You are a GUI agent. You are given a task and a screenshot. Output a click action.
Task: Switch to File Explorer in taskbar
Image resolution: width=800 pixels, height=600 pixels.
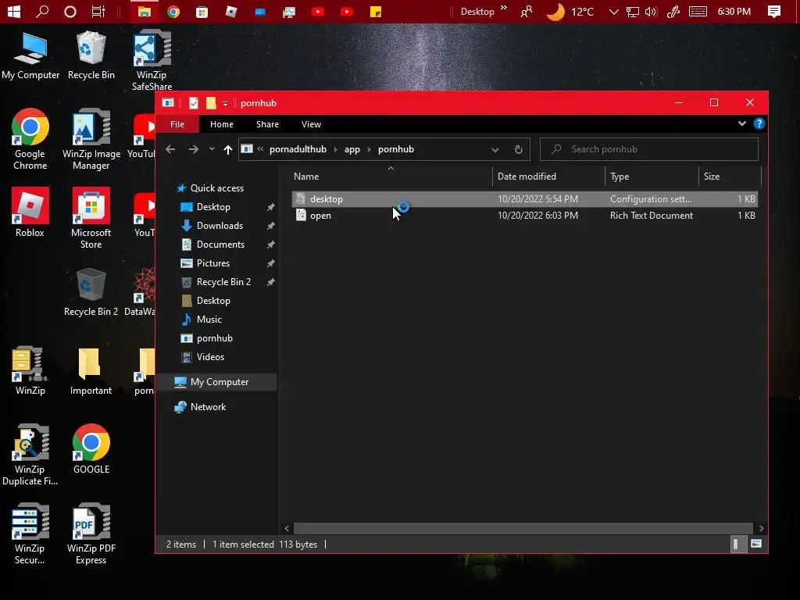[145, 11]
